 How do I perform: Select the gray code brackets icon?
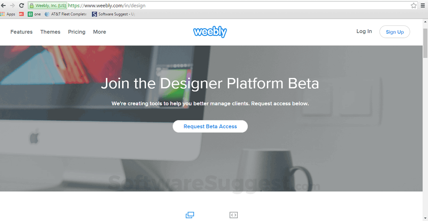[234, 215]
